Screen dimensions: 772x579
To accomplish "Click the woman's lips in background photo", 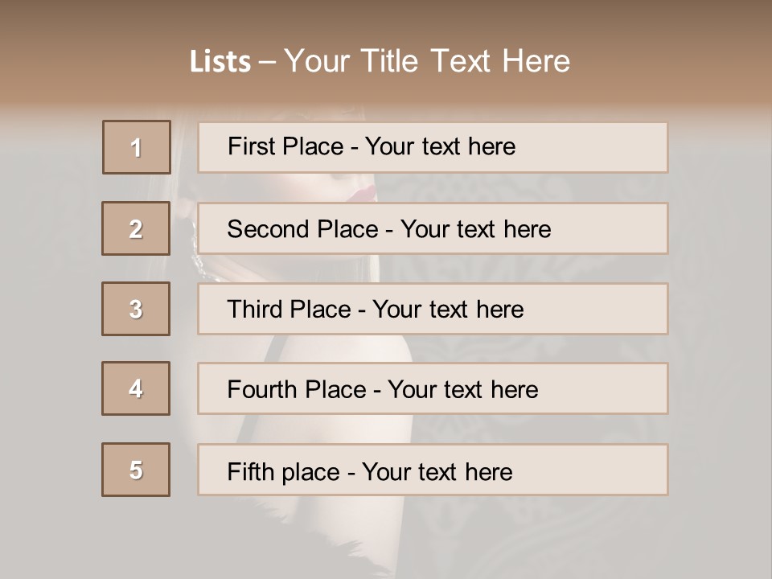I will 364,190.
